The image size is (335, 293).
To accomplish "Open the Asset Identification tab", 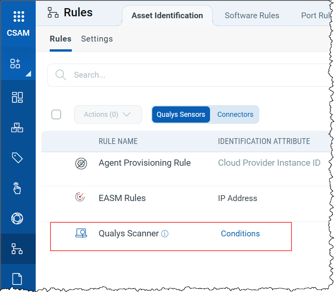I will (x=167, y=16).
